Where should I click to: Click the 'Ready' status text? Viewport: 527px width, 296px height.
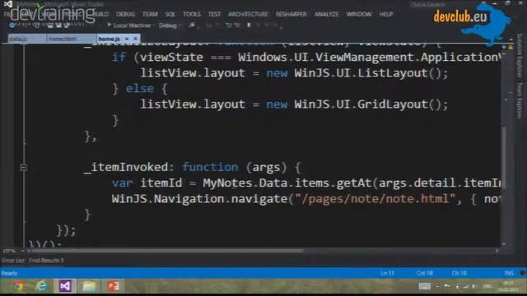[x=9, y=273]
